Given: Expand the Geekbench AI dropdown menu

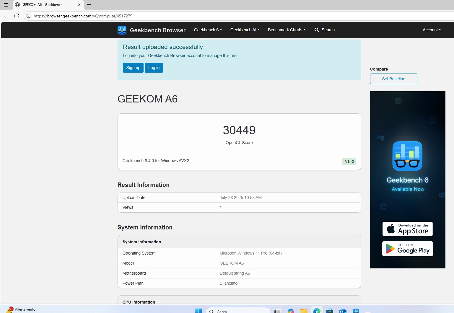Looking at the screenshot, I should pos(245,30).
